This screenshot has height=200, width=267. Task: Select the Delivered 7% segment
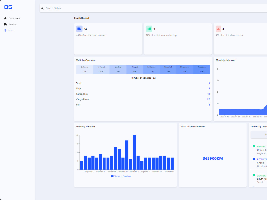tap(85, 69)
